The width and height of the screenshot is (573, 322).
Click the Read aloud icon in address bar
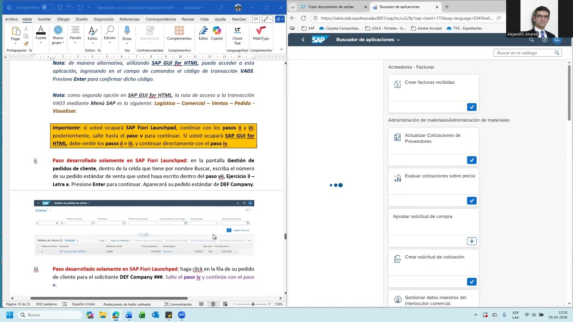[499, 18]
